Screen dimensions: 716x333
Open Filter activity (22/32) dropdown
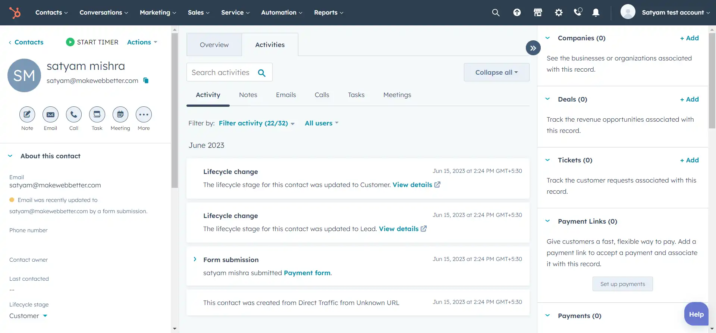click(257, 123)
